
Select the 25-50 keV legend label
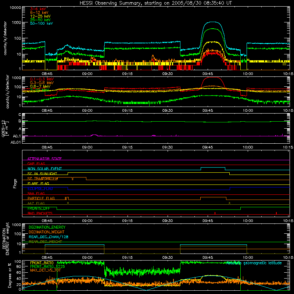coord(40,20)
